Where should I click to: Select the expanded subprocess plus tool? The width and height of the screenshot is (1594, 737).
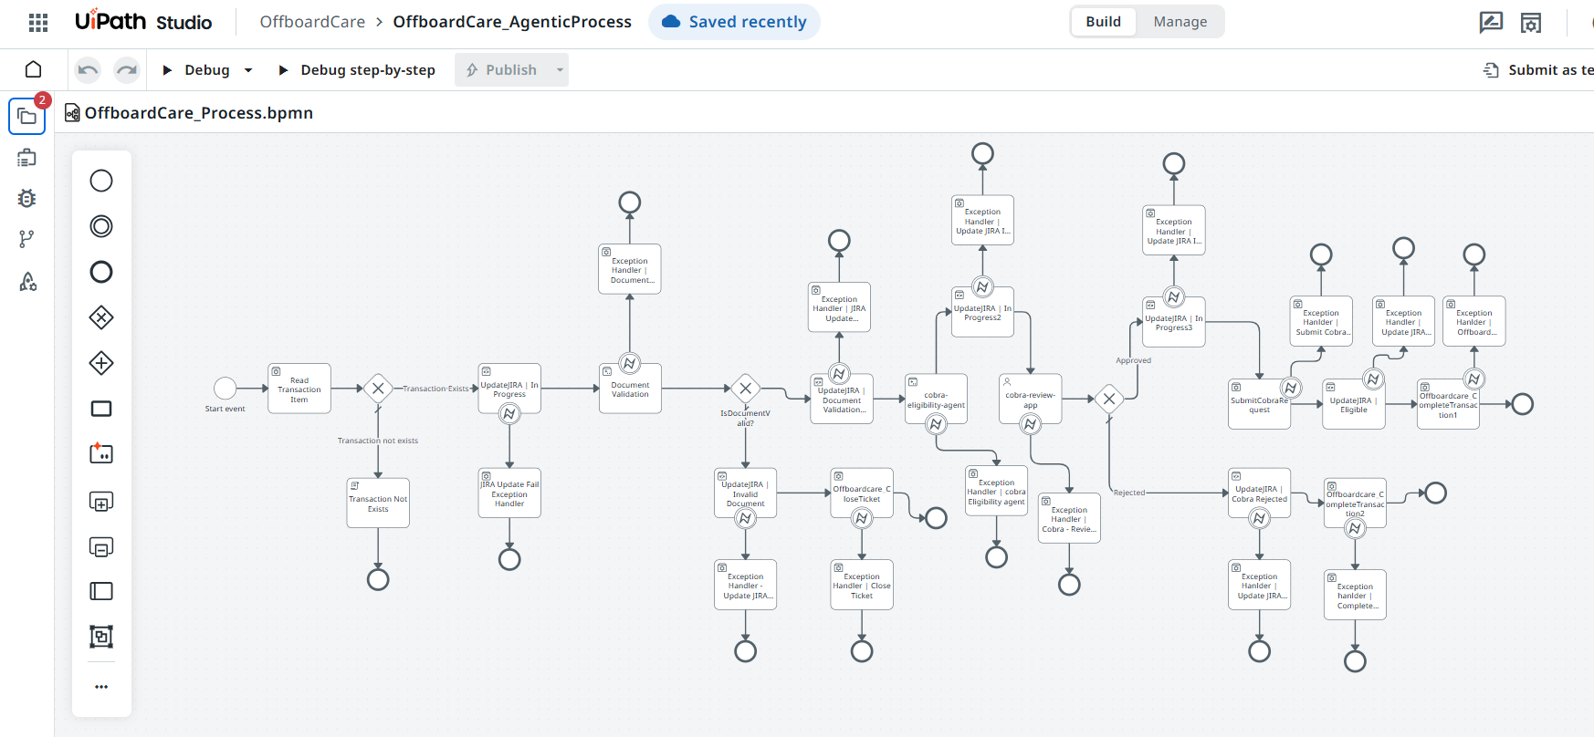point(101,501)
